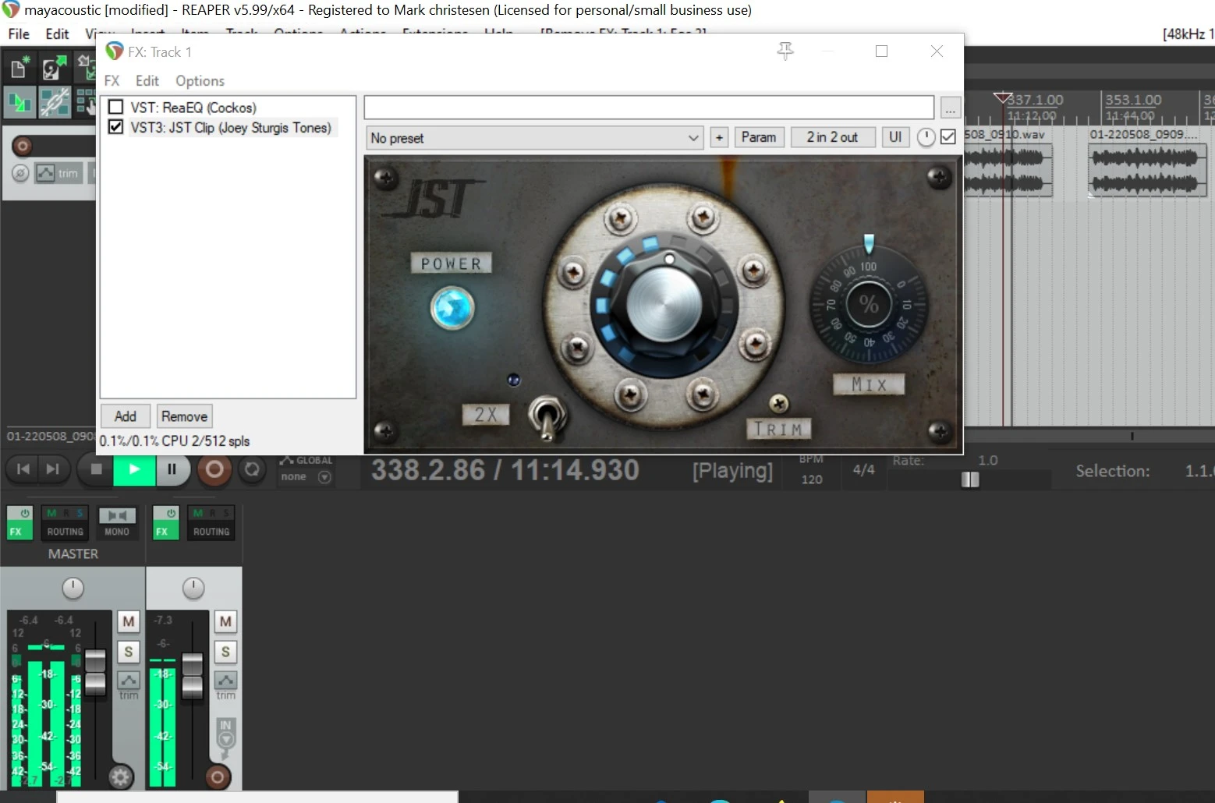Image resolution: width=1215 pixels, height=803 pixels.
Task: Open the File menu
Action: [19, 34]
